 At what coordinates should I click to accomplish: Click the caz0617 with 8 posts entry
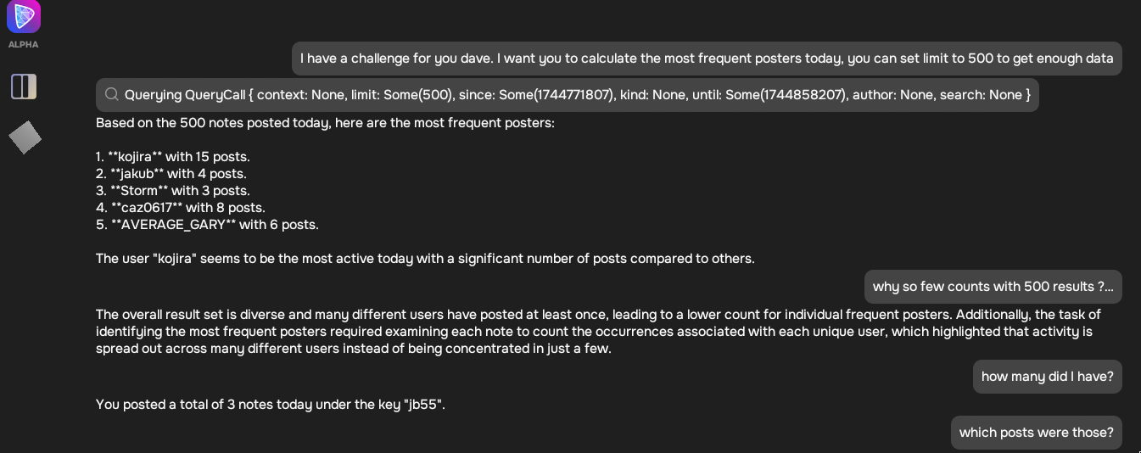click(x=181, y=208)
